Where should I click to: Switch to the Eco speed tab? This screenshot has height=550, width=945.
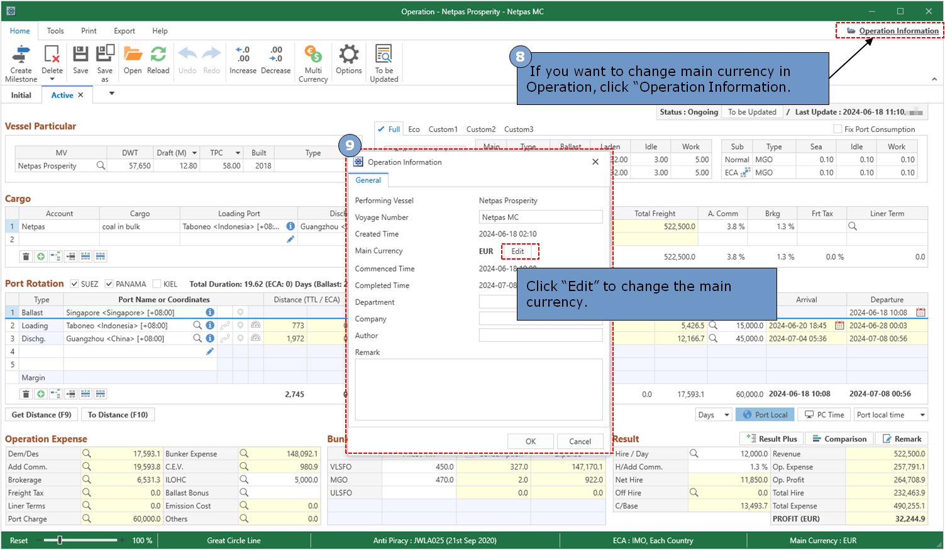(x=414, y=129)
